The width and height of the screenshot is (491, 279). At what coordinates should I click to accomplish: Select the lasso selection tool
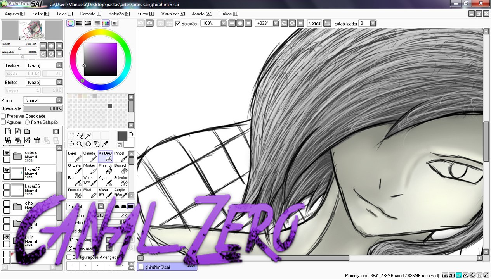[x=80, y=136]
